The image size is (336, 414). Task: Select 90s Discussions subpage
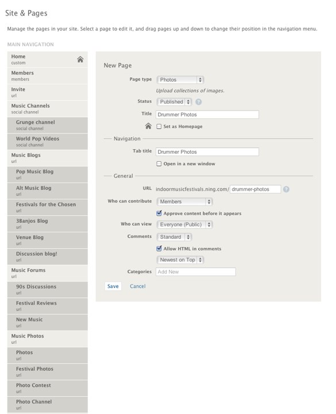coord(48,290)
